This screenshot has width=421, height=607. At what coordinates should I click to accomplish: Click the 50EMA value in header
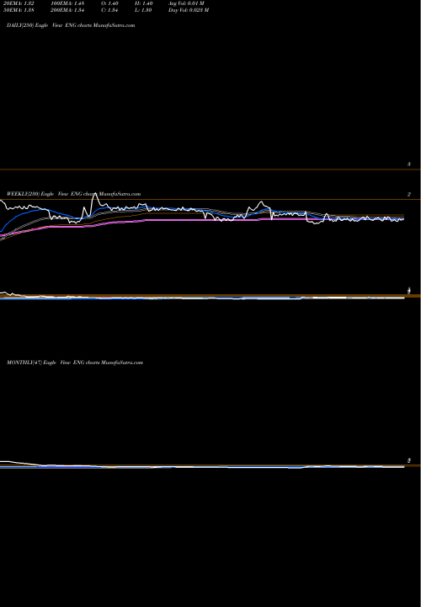(18, 10)
